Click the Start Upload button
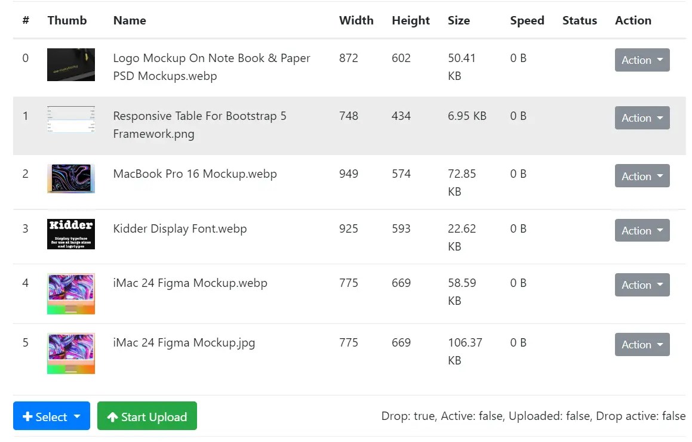 coord(147,416)
